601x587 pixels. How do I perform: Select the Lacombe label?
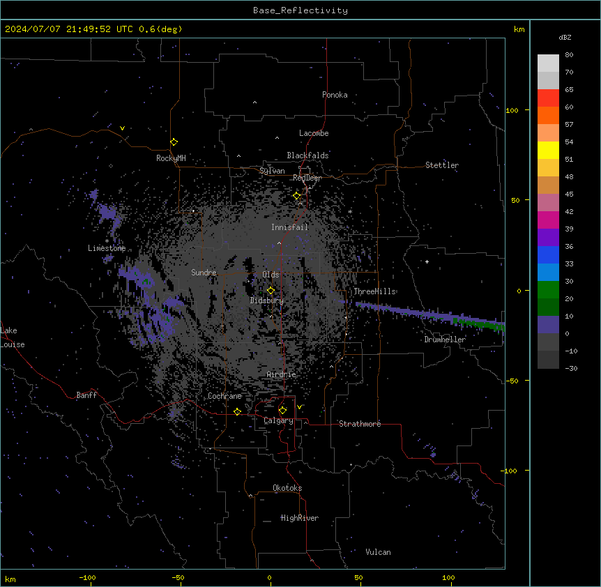pyautogui.click(x=314, y=133)
